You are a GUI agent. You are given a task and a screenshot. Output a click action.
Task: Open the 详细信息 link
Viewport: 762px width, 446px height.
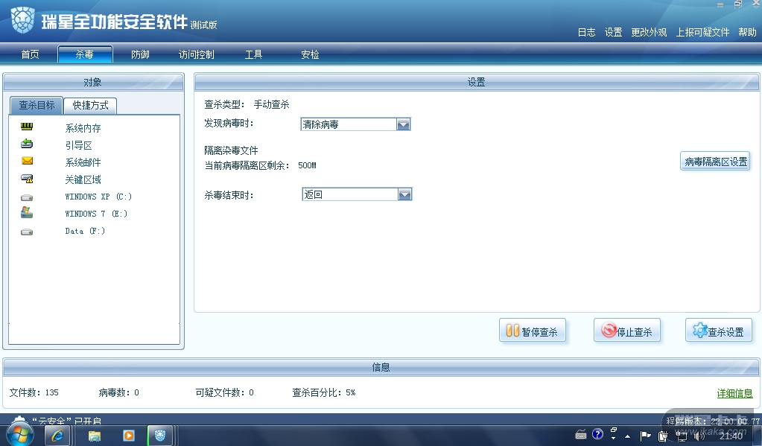pos(734,394)
